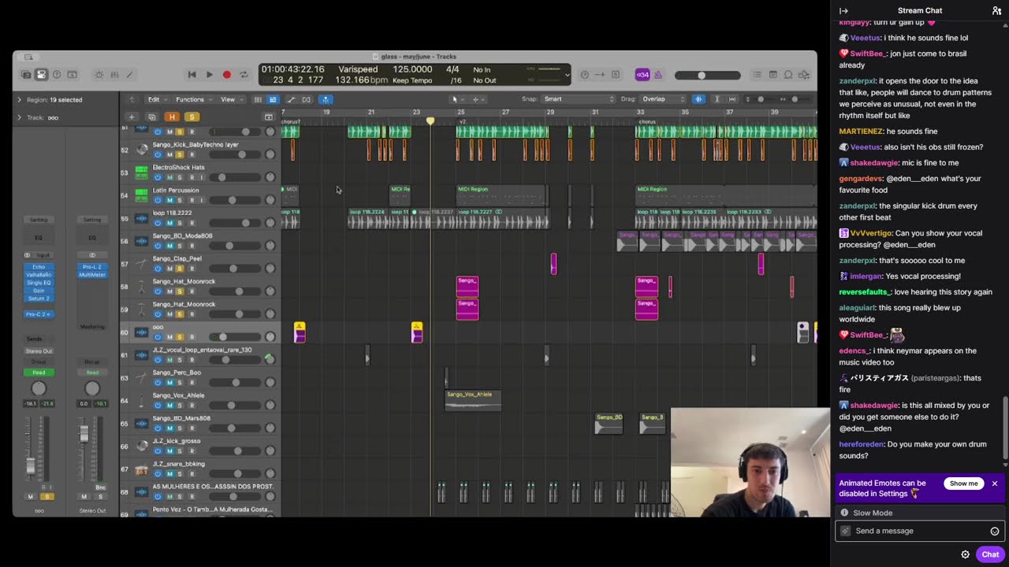The width and height of the screenshot is (1009, 567).
Task: Open the ValhallaRo plugin slot
Action: click(x=39, y=275)
